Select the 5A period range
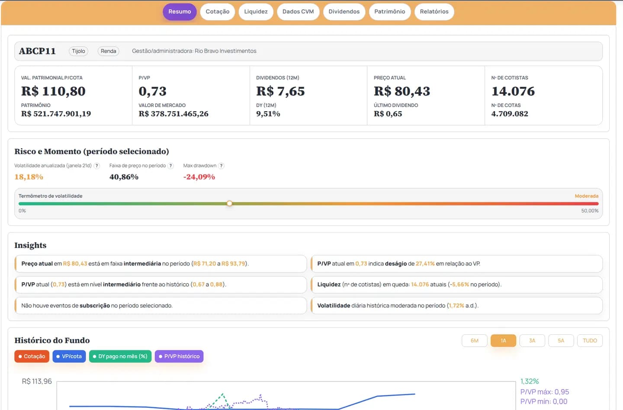The width and height of the screenshot is (623, 410). [x=561, y=340]
